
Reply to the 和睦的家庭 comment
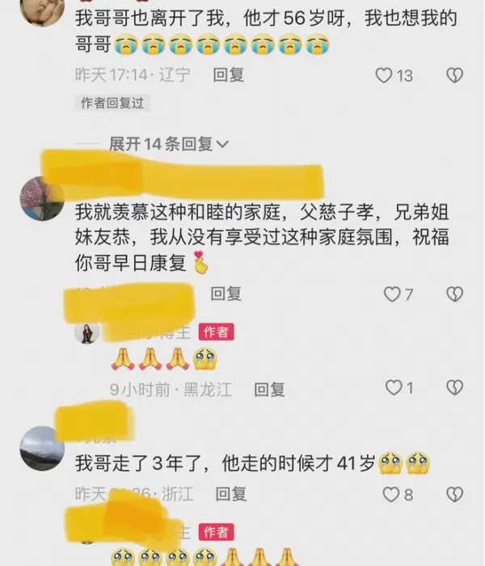point(226,294)
